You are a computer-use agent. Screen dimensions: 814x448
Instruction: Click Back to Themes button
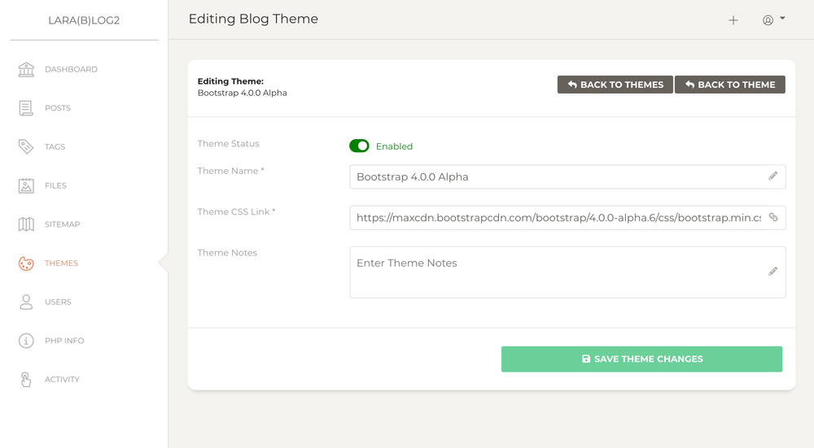[615, 85]
